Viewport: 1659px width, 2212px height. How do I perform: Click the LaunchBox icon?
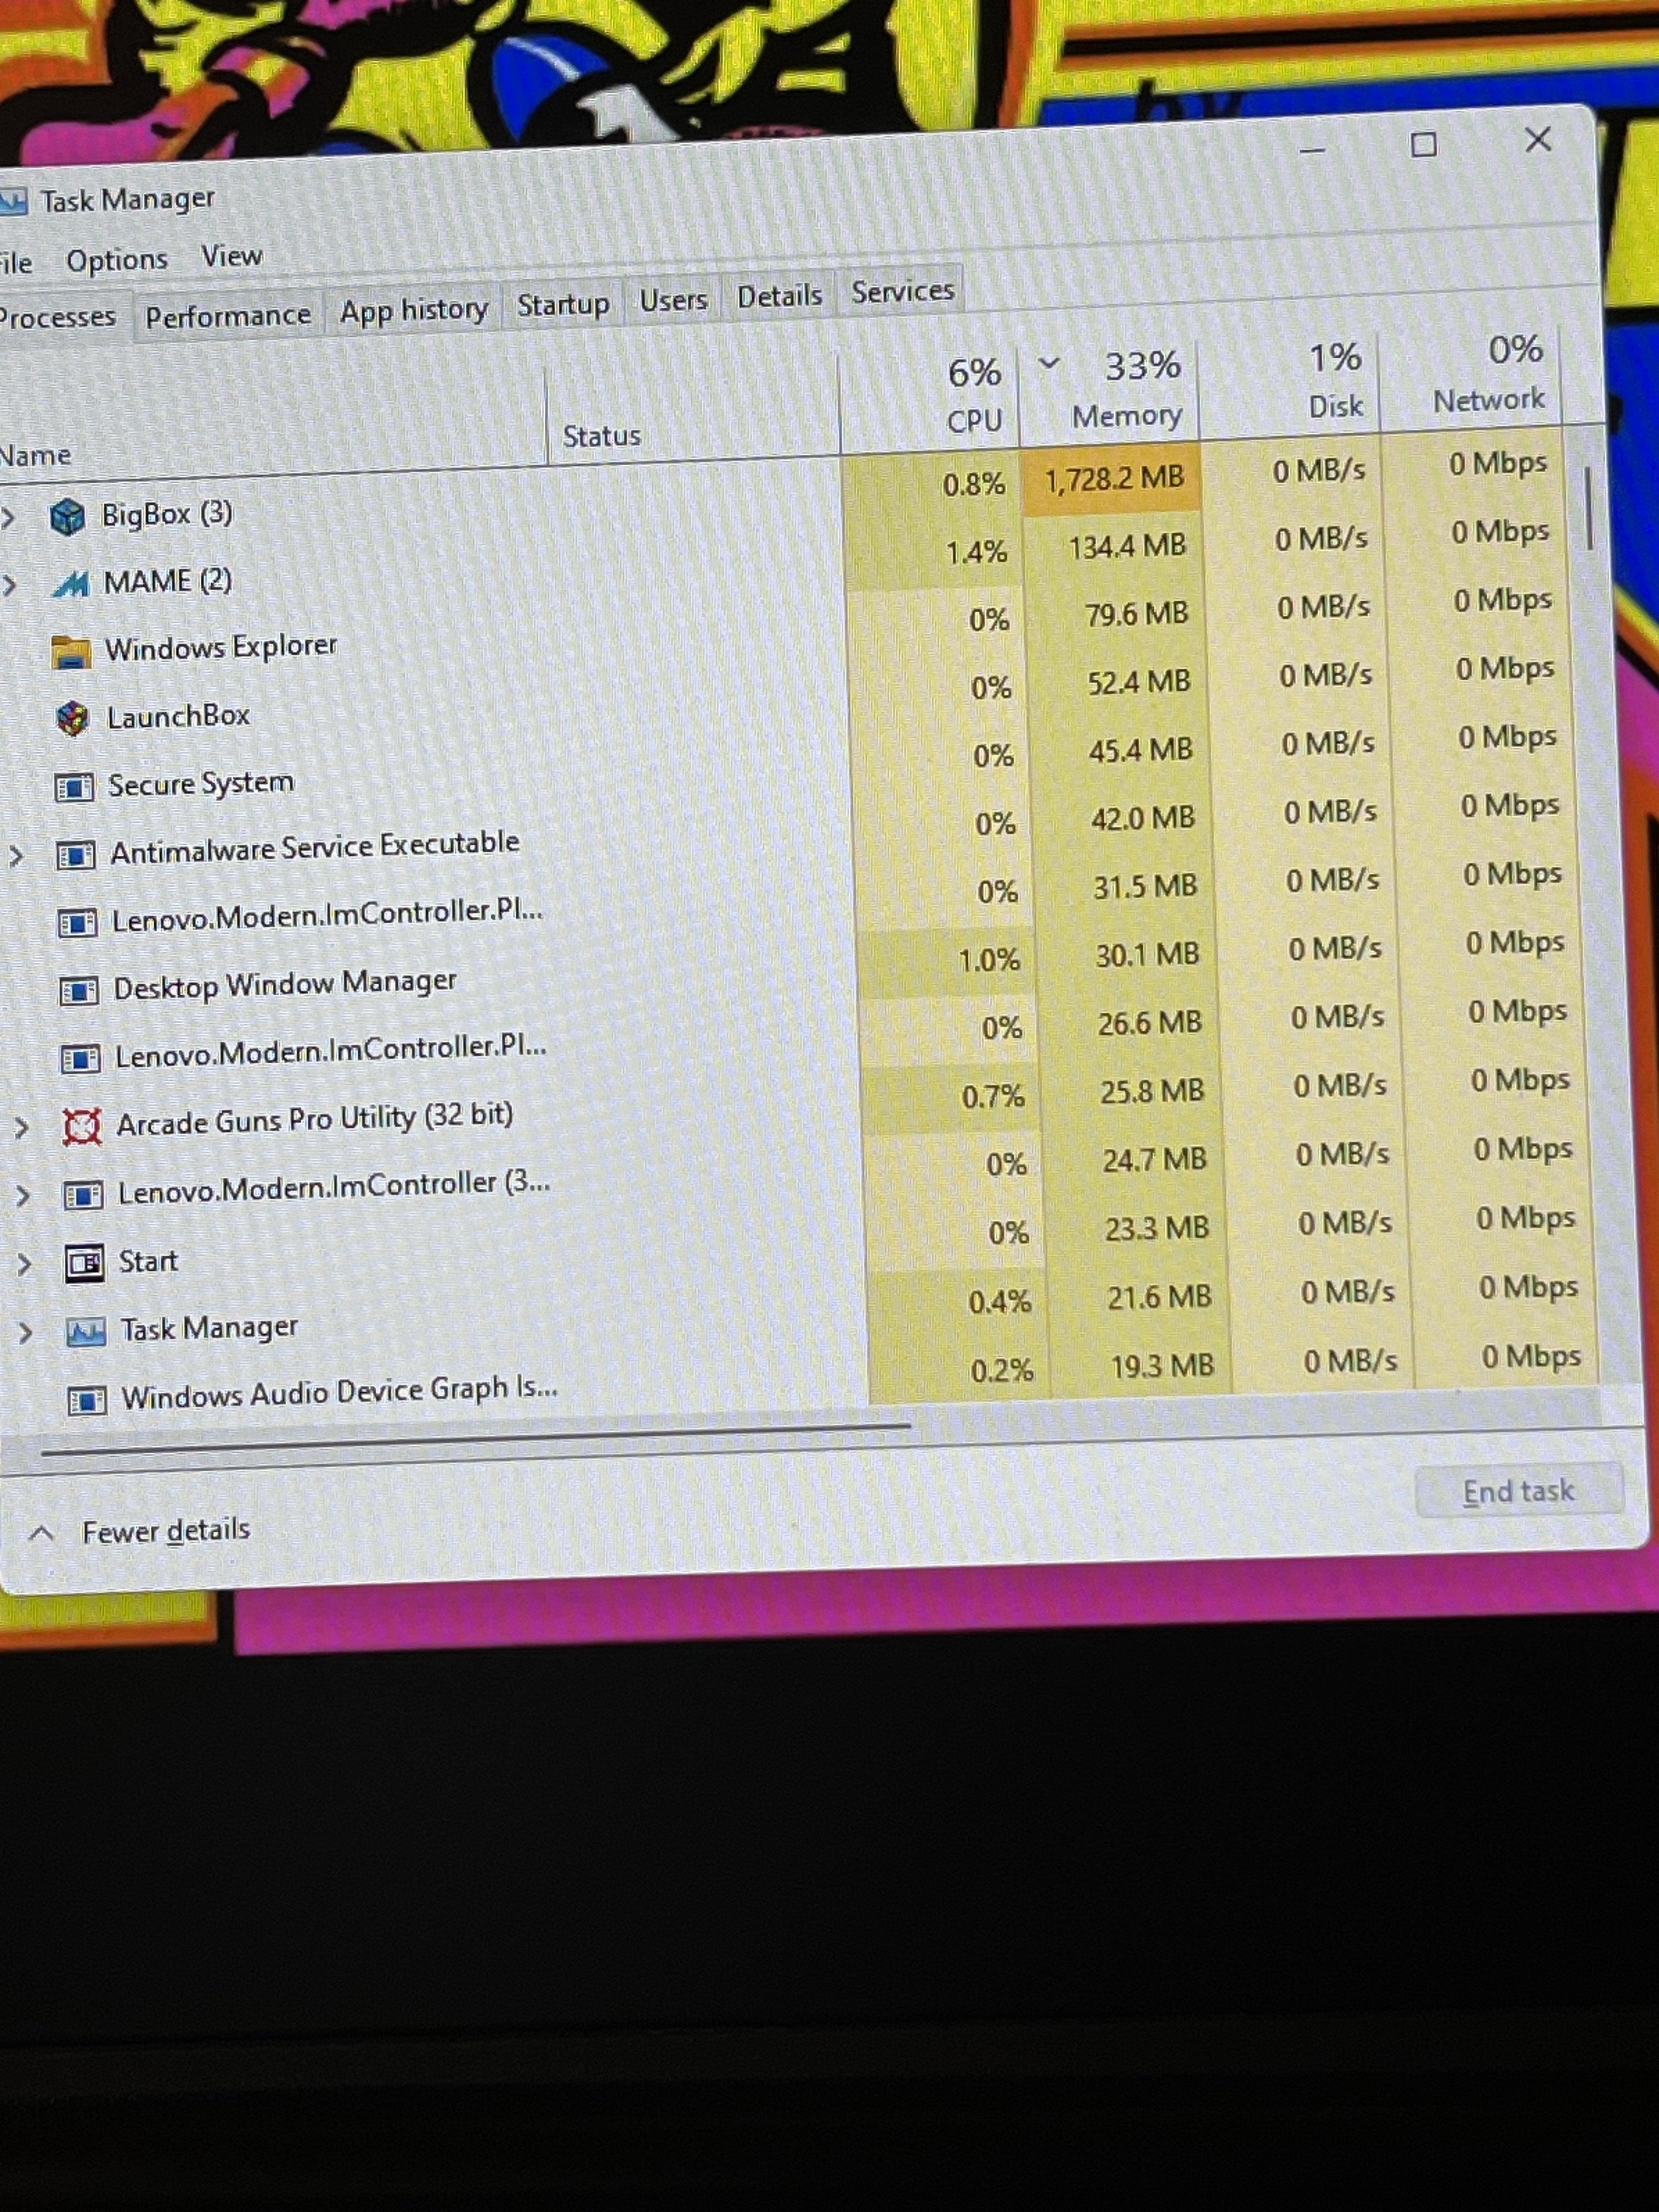pos(73,719)
